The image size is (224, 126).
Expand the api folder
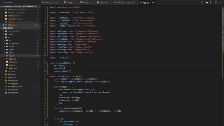pos(5,40)
